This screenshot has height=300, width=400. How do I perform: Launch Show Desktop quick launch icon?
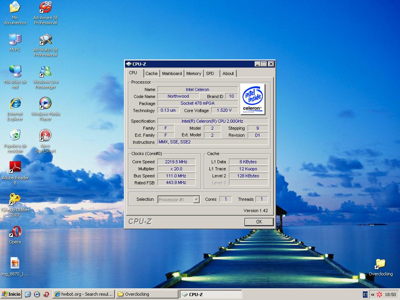point(28,295)
